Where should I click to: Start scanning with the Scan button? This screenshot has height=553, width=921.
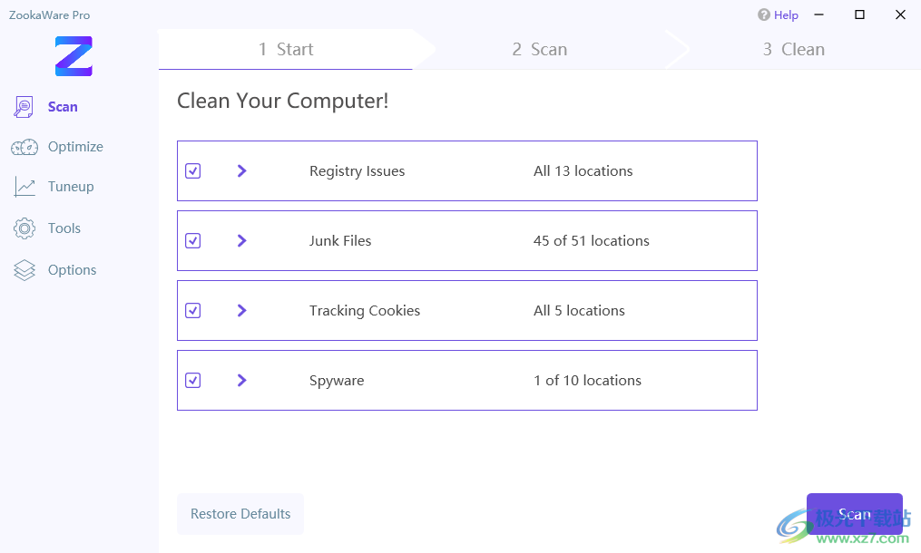pyautogui.click(x=854, y=514)
